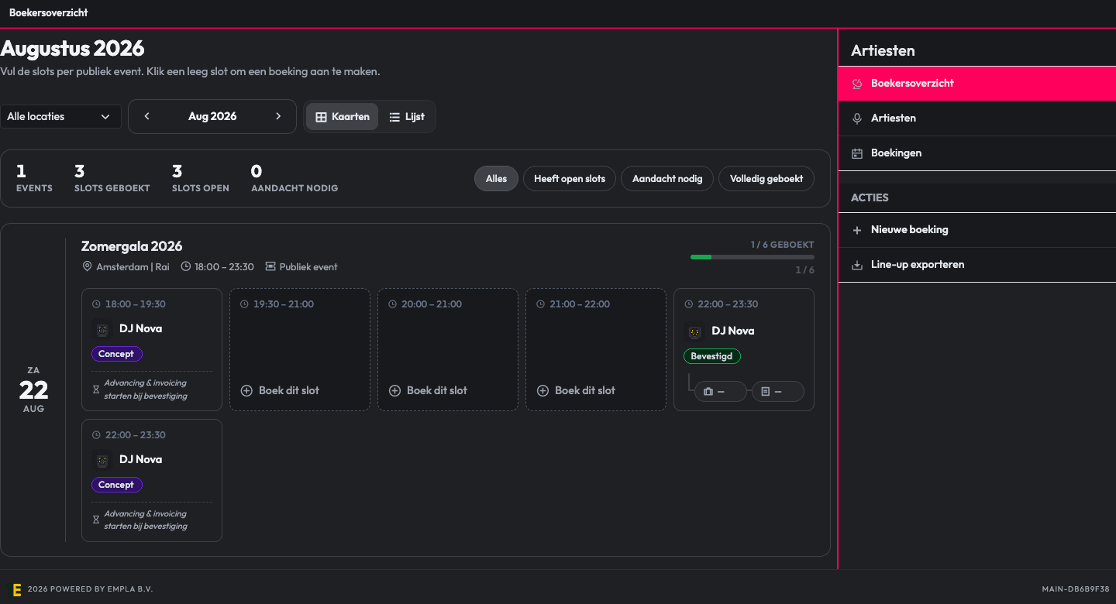Click the advancing briefcase pill in Bevestigd card
Viewport: 1116px width, 604px height.
[x=720, y=392]
